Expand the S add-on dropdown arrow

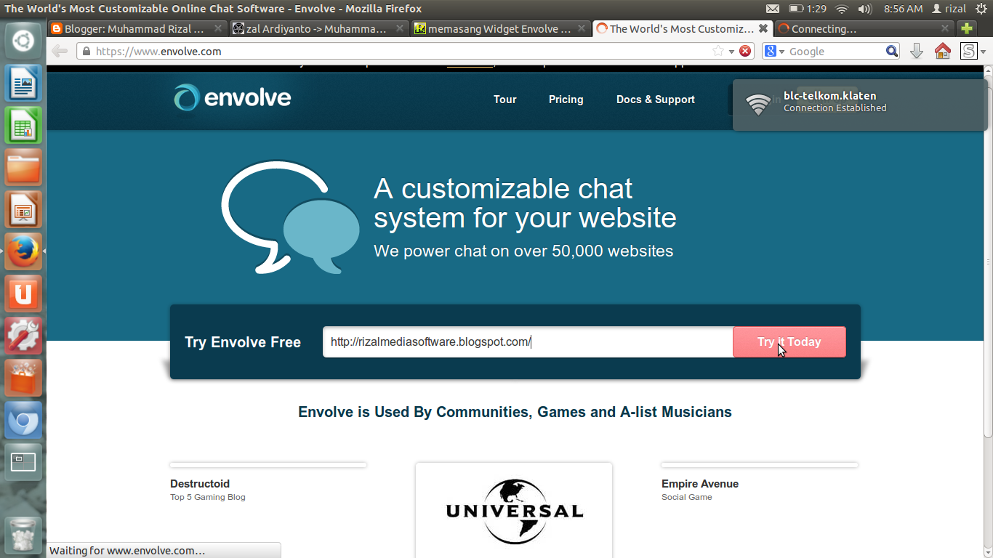pyautogui.click(x=984, y=52)
